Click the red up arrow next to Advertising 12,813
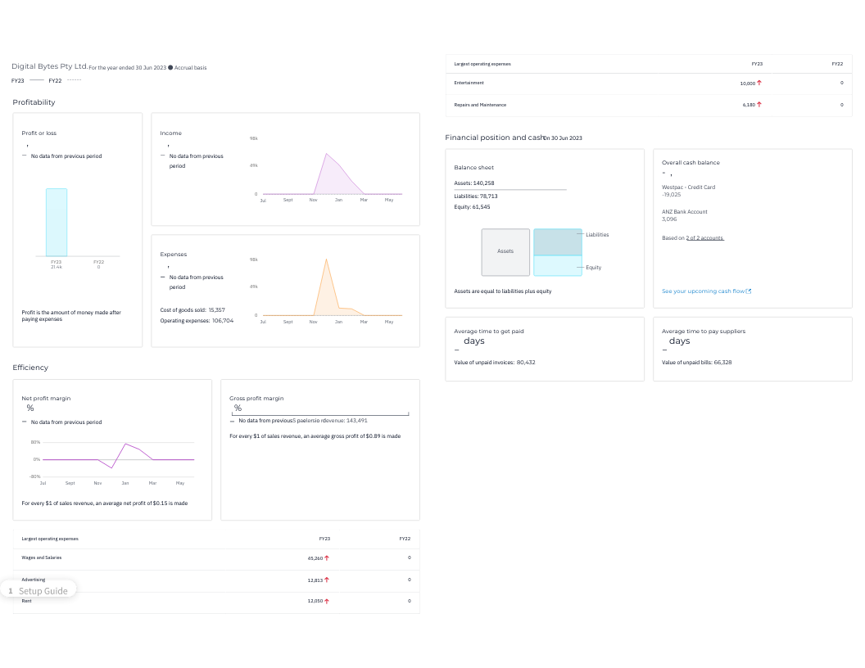The image size is (865, 668). click(x=327, y=580)
